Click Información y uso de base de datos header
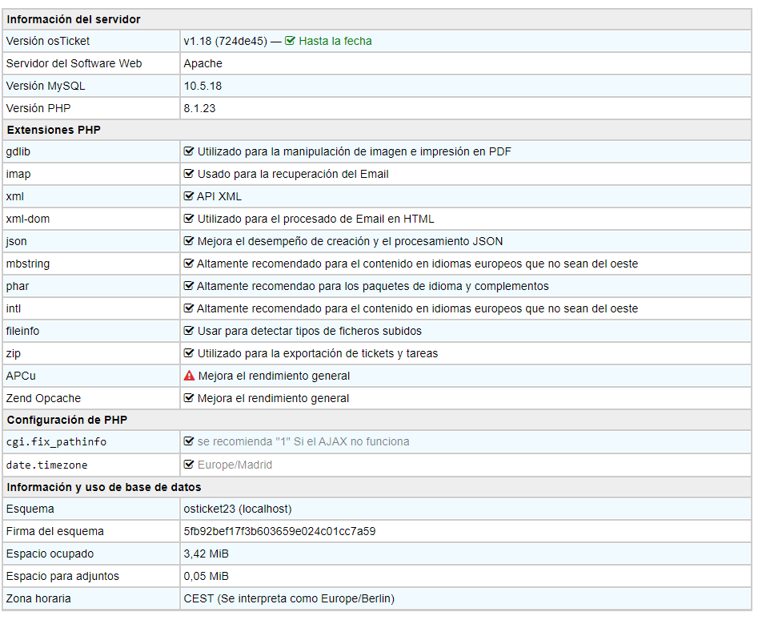758x620 pixels. [x=104, y=487]
